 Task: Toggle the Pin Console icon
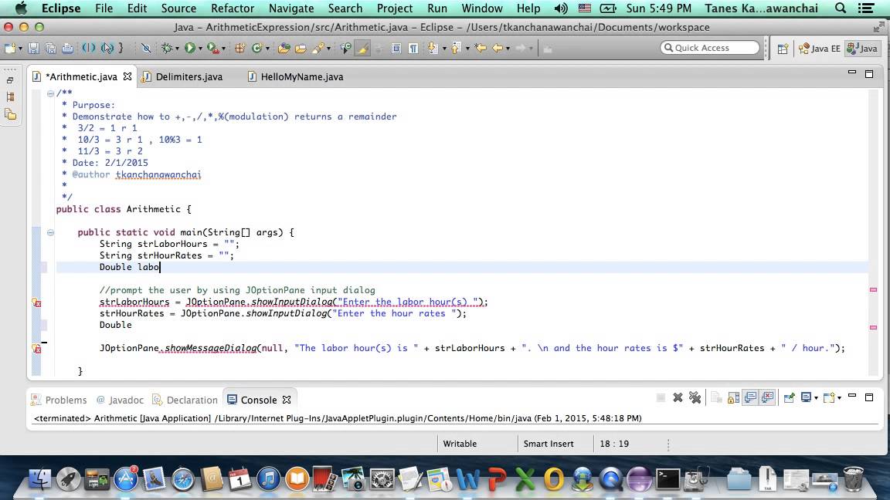coord(789,398)
